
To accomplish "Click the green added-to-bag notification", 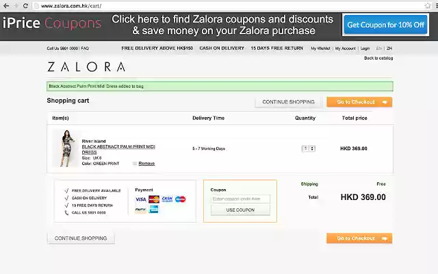I will [x=220, y=86].
